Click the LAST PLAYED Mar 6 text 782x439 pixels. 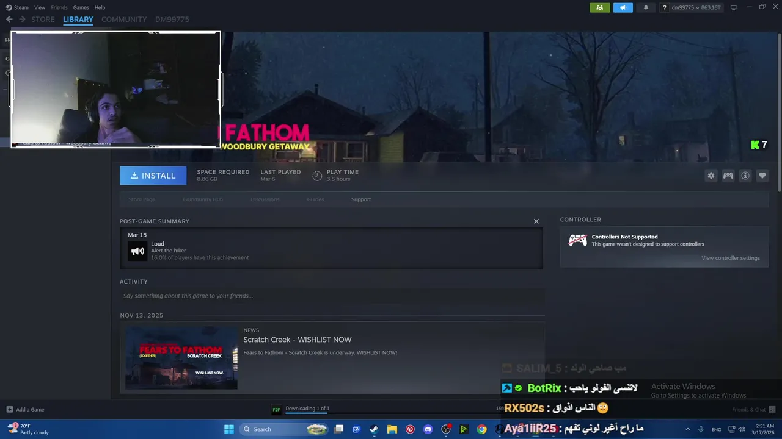pos(280,176)
